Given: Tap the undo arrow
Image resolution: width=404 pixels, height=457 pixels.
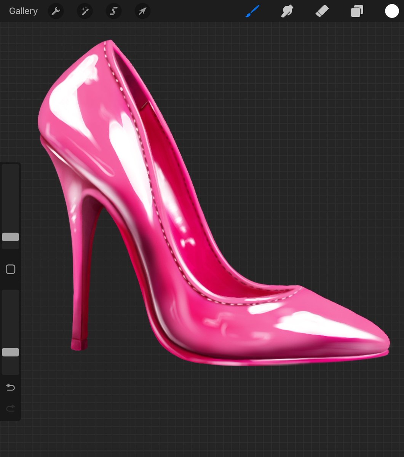Looking at the screenshot, I should pyautogui.click(x=10, y=387).
